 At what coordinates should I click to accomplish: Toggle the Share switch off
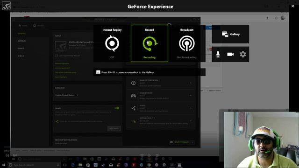[x=117, y=108]
